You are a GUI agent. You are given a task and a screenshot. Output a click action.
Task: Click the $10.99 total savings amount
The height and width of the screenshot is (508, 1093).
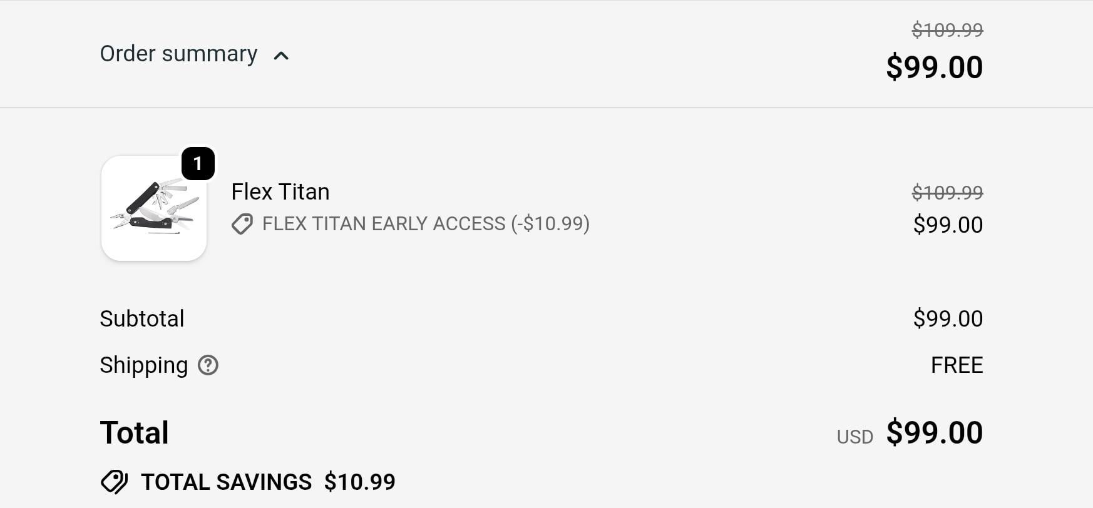(x=359, y=482)
